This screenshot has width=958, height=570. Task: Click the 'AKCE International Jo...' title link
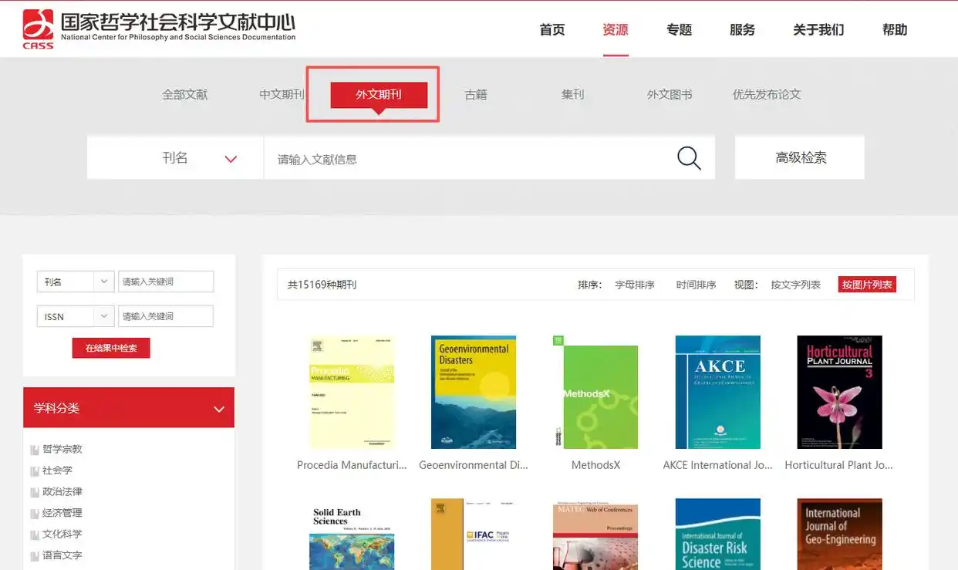click(x=718, y=465)
